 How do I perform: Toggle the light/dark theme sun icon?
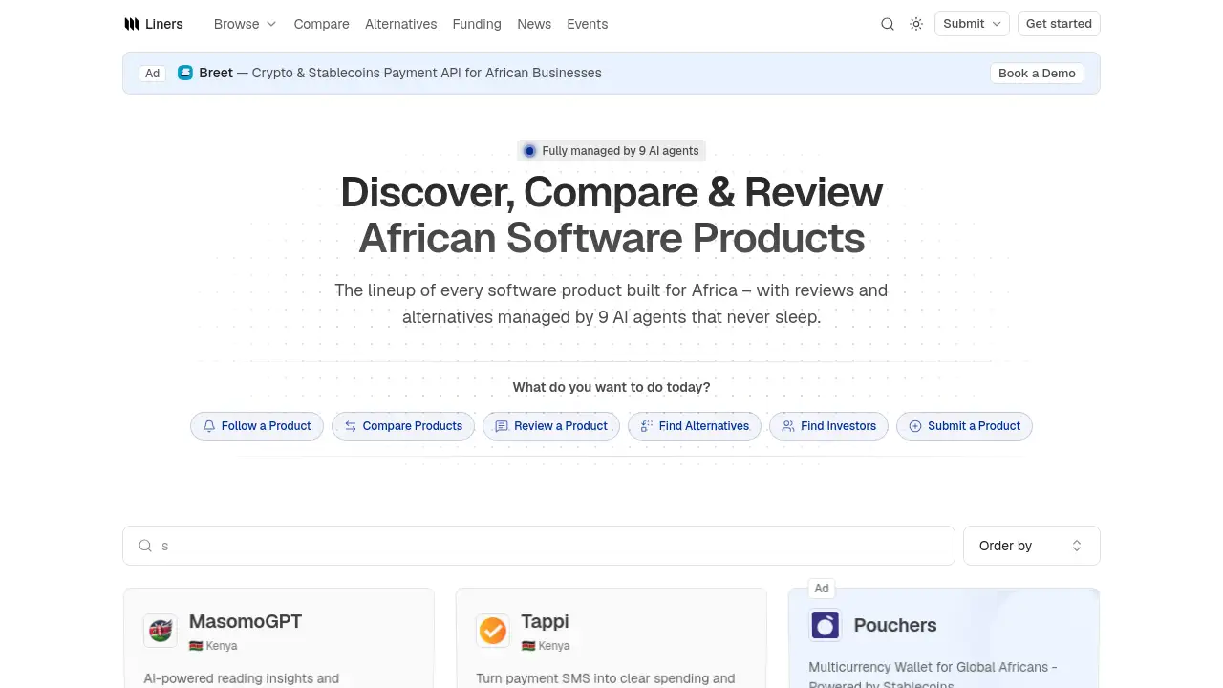(916, 24)
